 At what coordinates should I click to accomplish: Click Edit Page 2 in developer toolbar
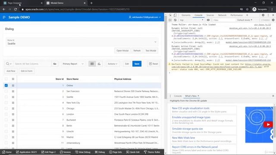(x=48, y=152)
